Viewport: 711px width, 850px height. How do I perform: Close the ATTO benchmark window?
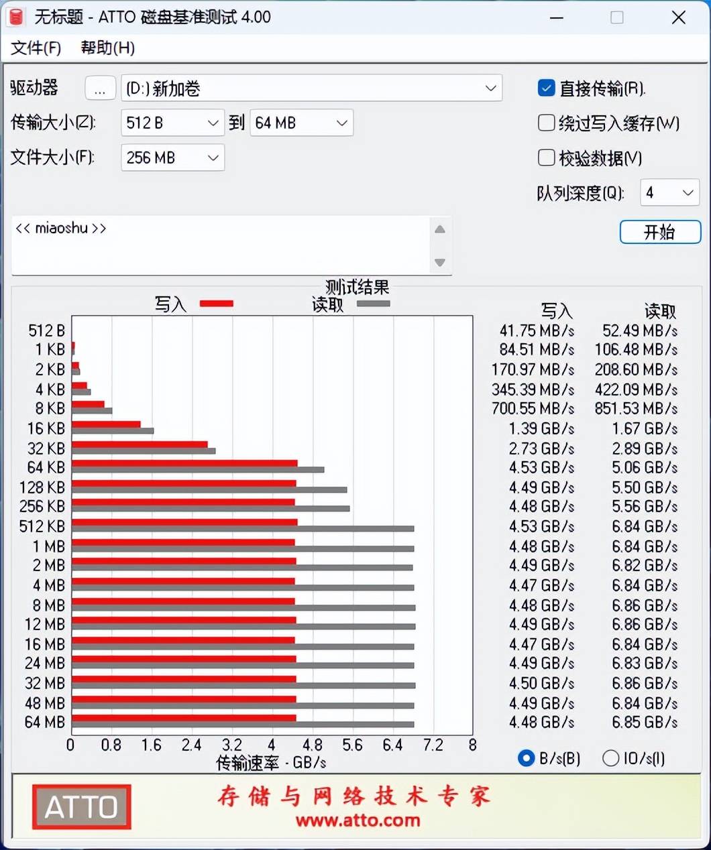679,17
